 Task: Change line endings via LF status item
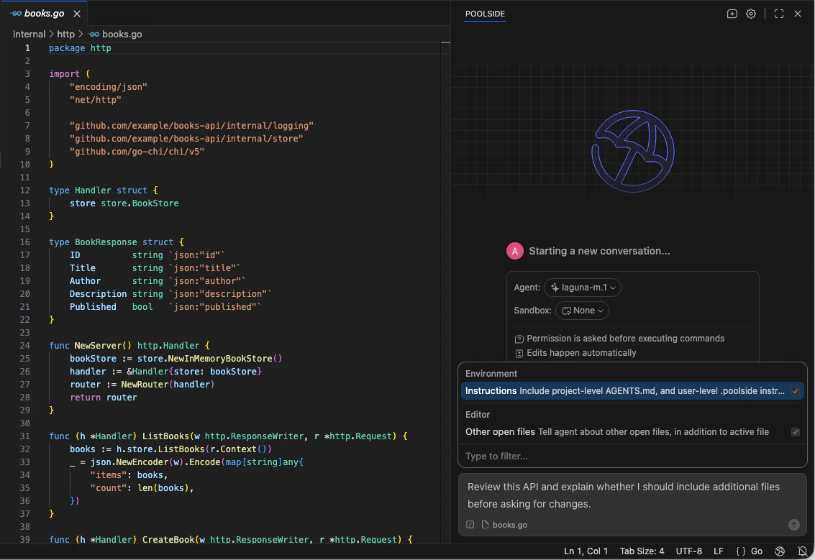pos(719,551)
